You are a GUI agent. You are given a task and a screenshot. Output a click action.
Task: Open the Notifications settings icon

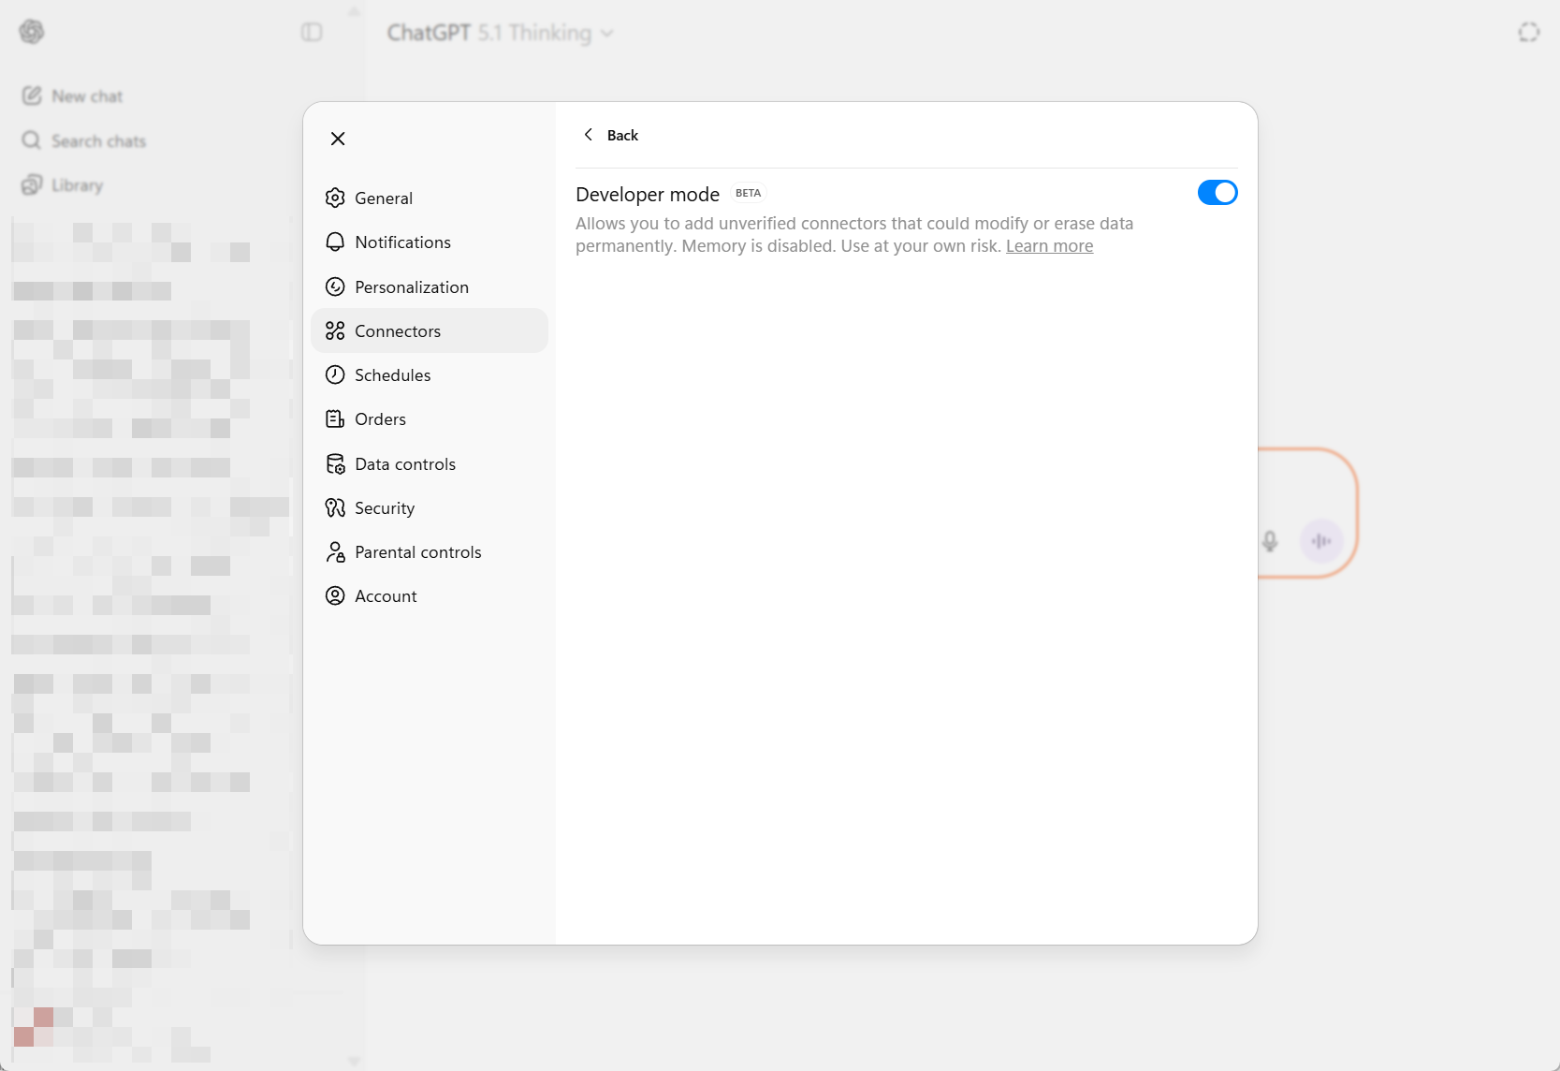[335, 242]
